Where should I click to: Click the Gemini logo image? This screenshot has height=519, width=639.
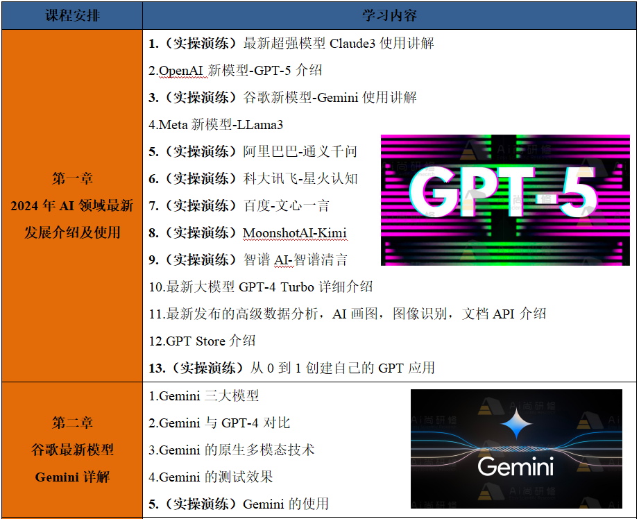point(516,449)
